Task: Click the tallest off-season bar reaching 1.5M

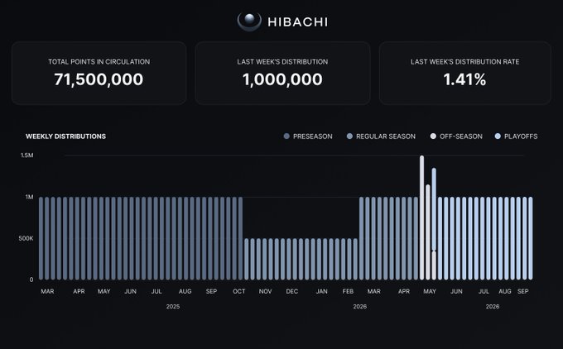Action: tap(422, 218)
